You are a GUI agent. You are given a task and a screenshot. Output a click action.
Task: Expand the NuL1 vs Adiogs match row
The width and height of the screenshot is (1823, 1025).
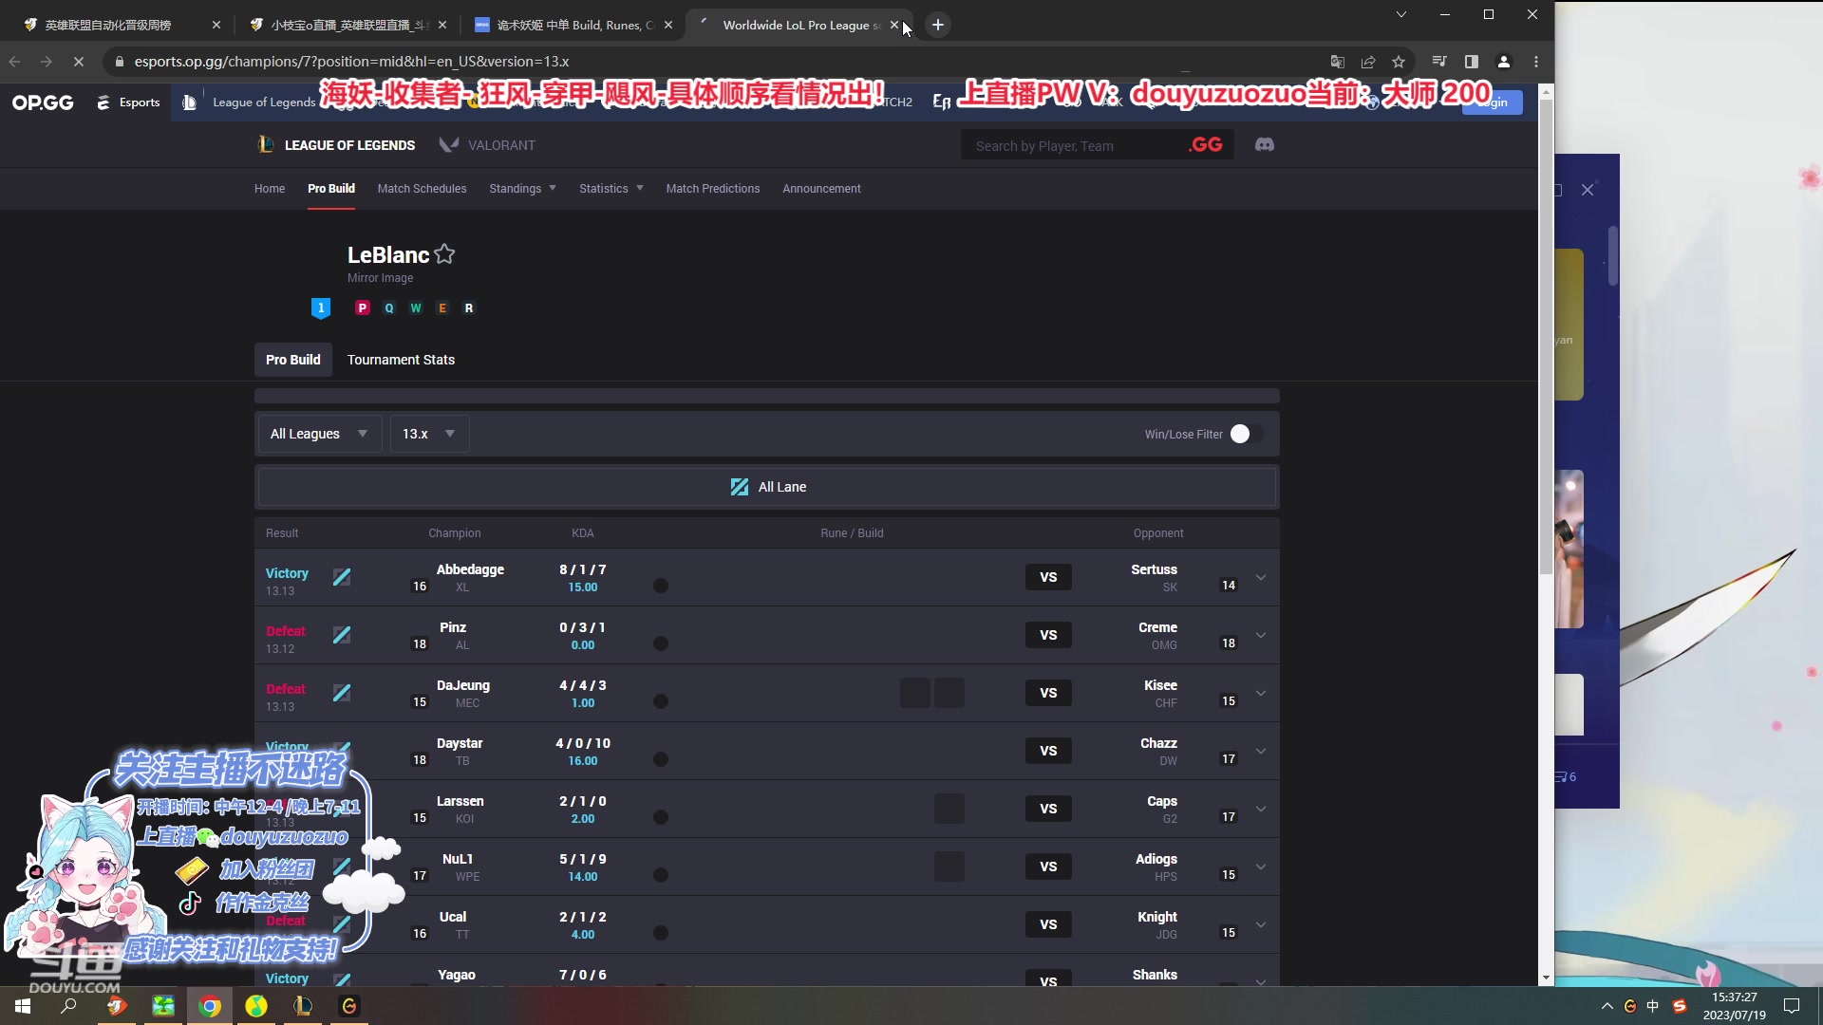(x=1261, y=867)
